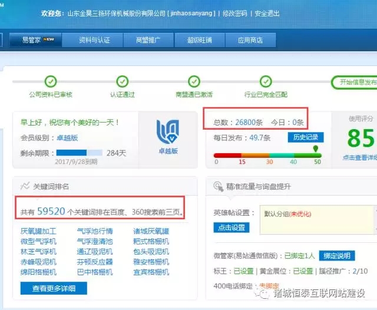Click the 精准流量与询盘提升 magnifier icon
The height and width of the screenshot is (310, 377).
216,186
